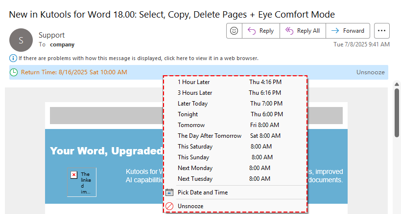Click the Your Word, Upgraded heading
This screenshot has width=401, height=214.
pos(106,151)
